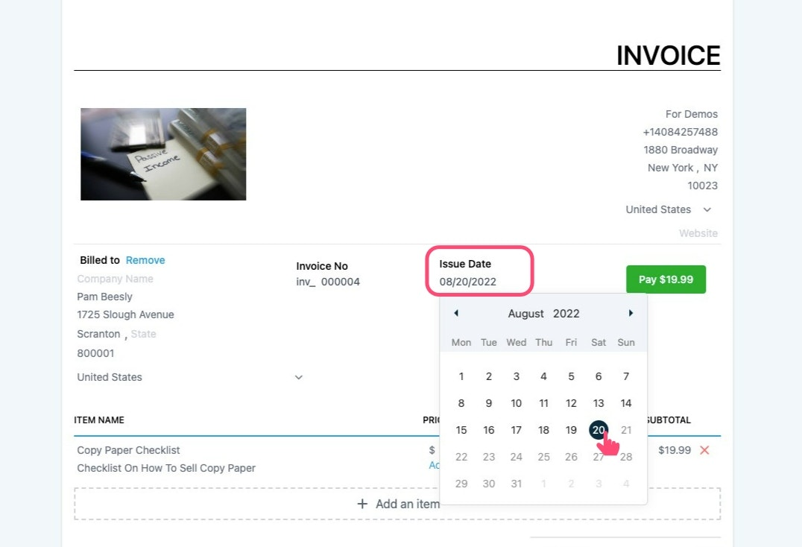Select August 19 in the calendar
The image size is (802, 547).
pyautogui.click(x=571, y=430)
